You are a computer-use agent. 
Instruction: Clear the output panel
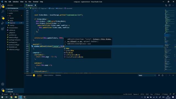pyautogui.click(x=159, y=75)
